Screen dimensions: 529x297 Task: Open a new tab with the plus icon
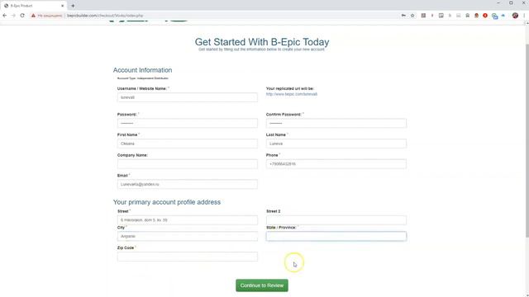(73, 6)
